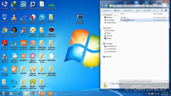
Task: Select the Nokia Suite desktop icon
Action: point(33,5)
